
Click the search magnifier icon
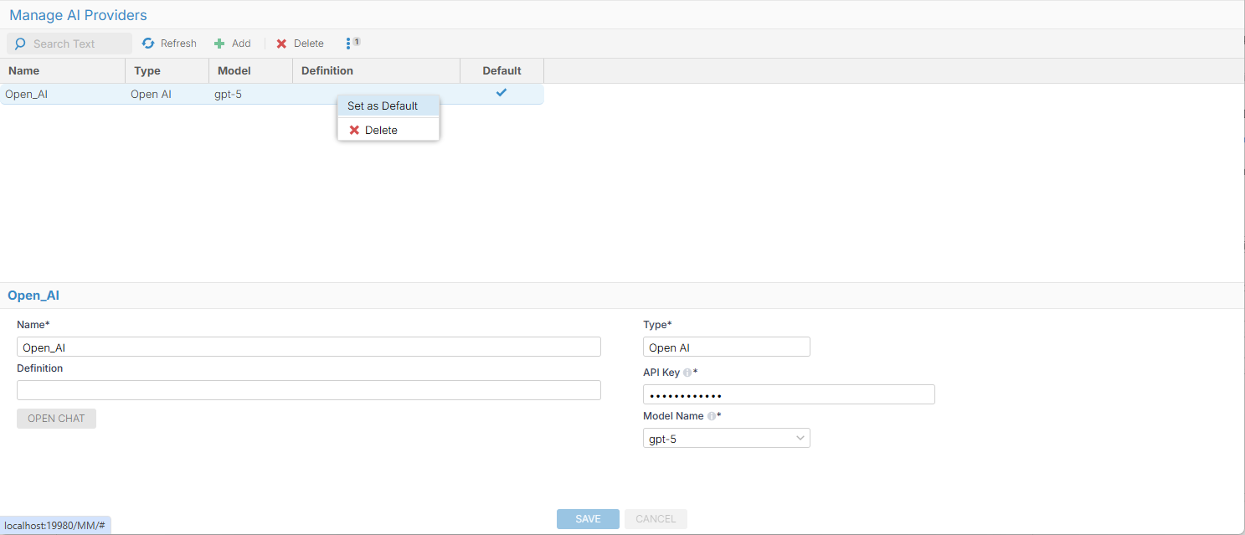(21, 44)
